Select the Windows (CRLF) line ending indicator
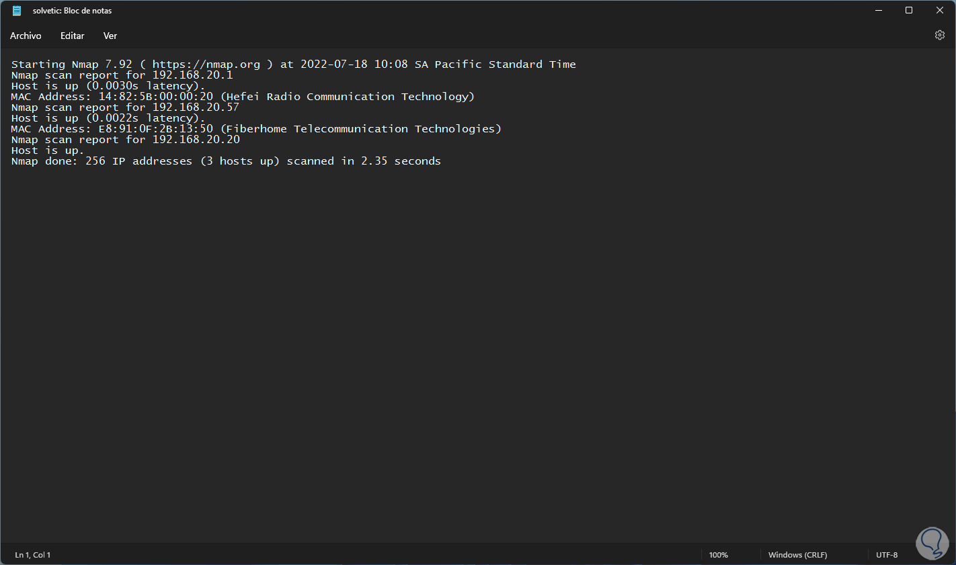956x565 pixels. (x=797, y=555)
